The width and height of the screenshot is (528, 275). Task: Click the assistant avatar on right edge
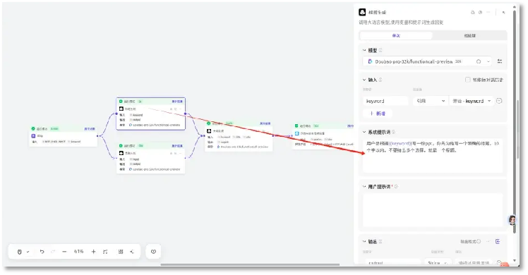(512, 220)
